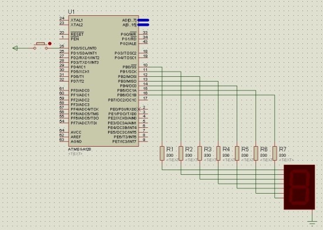The image size is (323, 230).
Task: Select the triangular input terminal left of button
Action: (15, 48)
